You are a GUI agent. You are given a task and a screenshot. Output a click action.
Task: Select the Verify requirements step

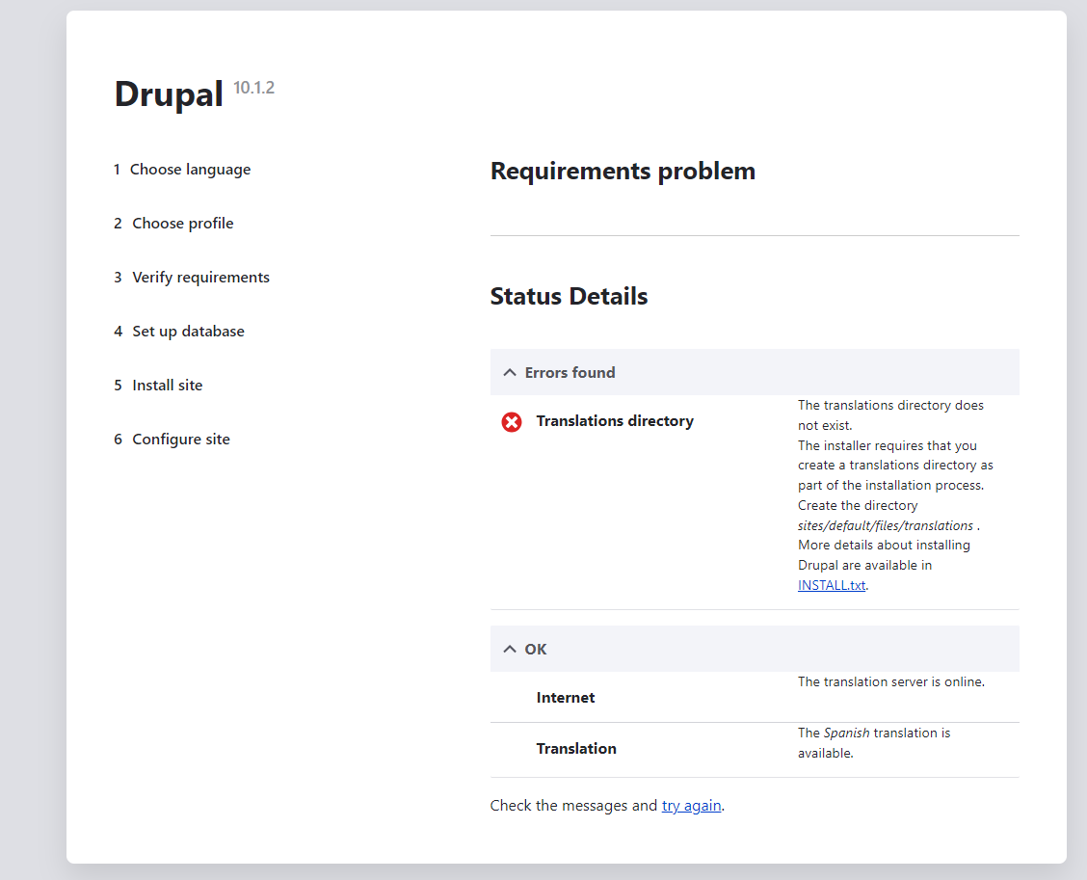(192, 278)
